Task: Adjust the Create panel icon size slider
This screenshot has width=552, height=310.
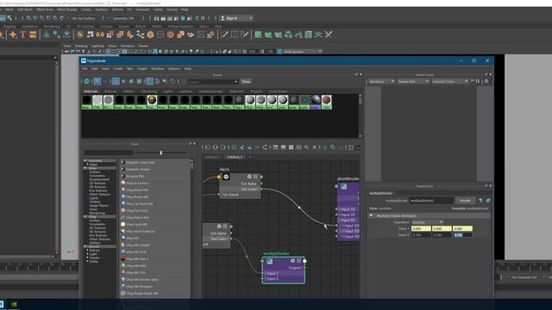Action: tap(161, 153)
